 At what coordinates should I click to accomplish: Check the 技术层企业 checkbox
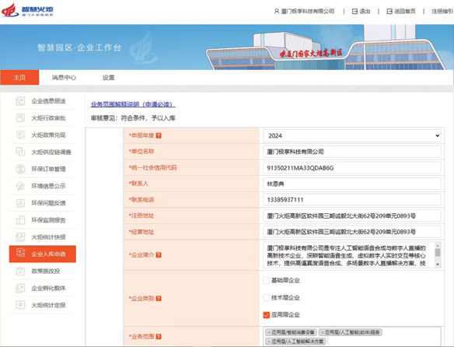point(267,297)
